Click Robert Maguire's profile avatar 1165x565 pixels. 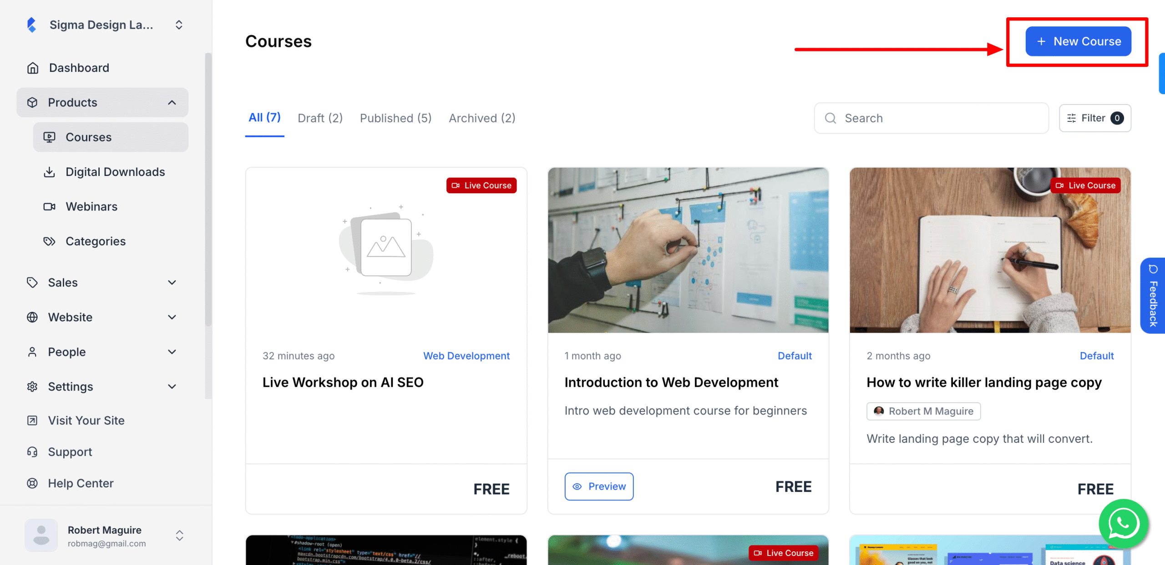pyautogui.click(x=41, y=535)
